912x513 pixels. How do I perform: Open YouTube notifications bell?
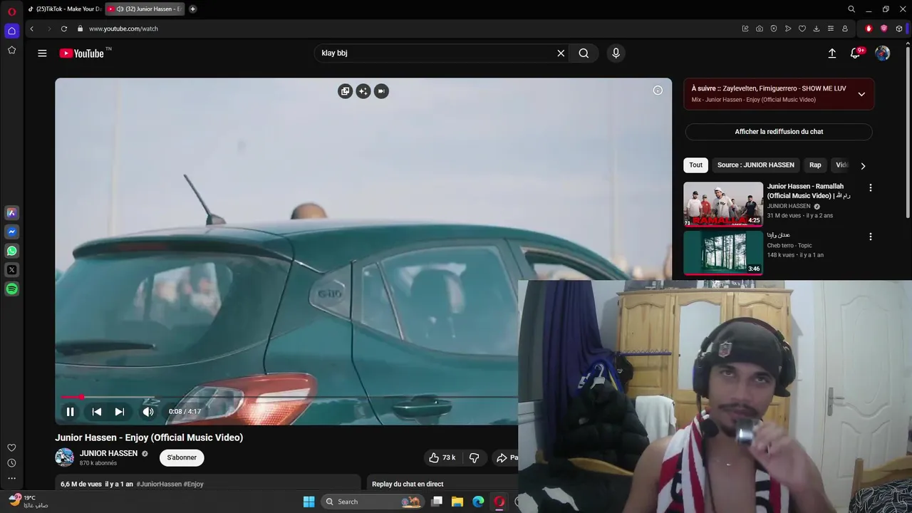856,53
